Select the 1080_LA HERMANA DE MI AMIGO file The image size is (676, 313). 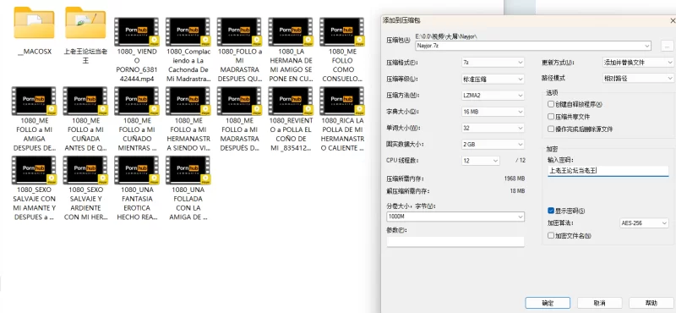[291, 31]
